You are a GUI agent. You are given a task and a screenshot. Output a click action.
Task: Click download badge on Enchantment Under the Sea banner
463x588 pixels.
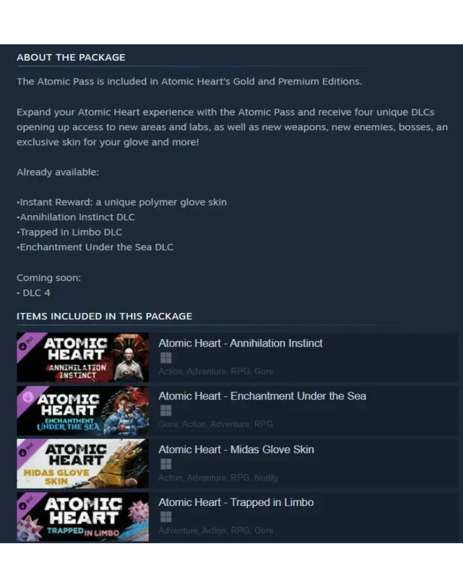coord(28,397)
